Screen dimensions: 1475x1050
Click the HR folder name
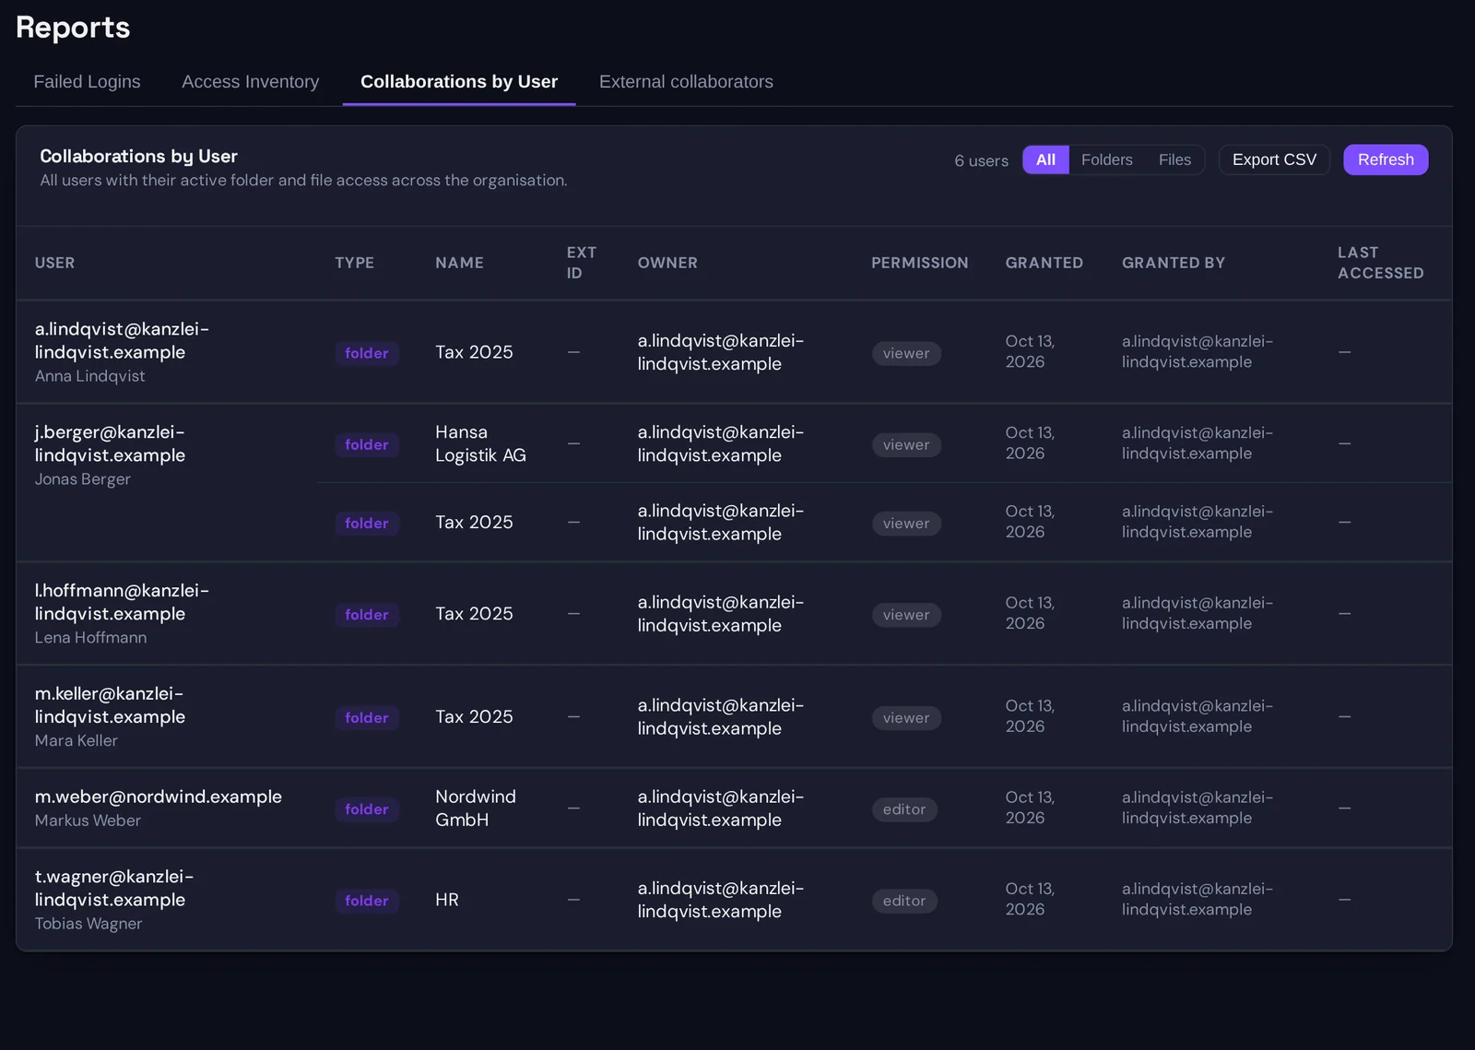click(x=446, y=900)
